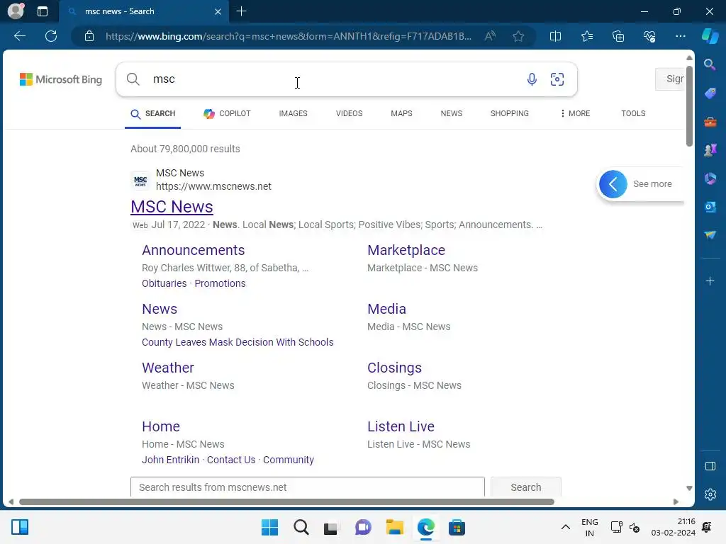Open the Weather sitelink

pos(167,368)
